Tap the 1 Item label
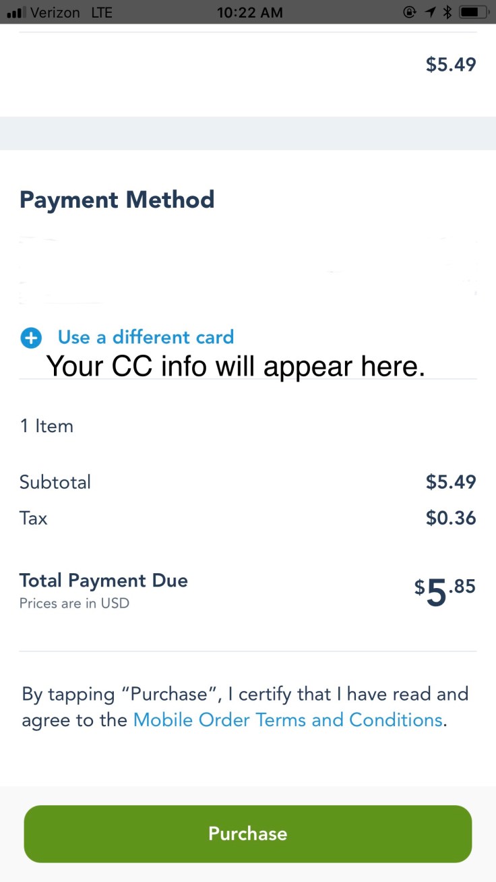This screenshot has height=882, width=496. pyautogui.click(x=46, y=426)
